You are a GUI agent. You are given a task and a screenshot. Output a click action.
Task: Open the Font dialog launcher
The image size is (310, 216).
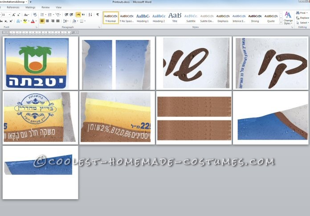pos(37,27)
